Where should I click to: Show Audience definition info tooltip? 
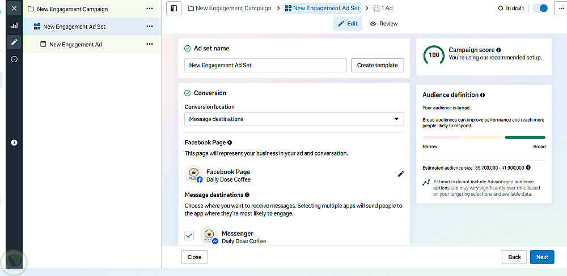483,95
